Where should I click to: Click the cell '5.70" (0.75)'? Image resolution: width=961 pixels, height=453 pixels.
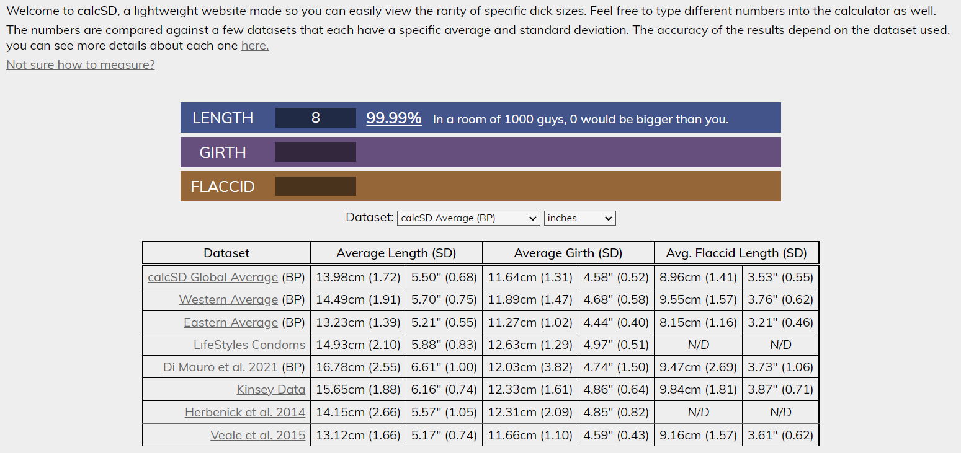(444, 299)
